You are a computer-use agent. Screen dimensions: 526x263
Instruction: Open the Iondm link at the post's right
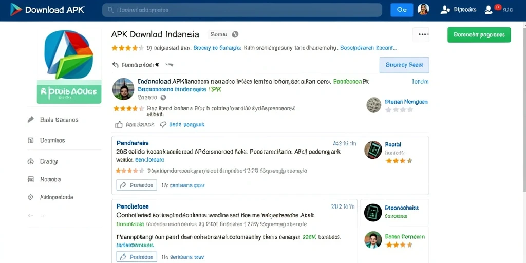(x=420, y=82)
